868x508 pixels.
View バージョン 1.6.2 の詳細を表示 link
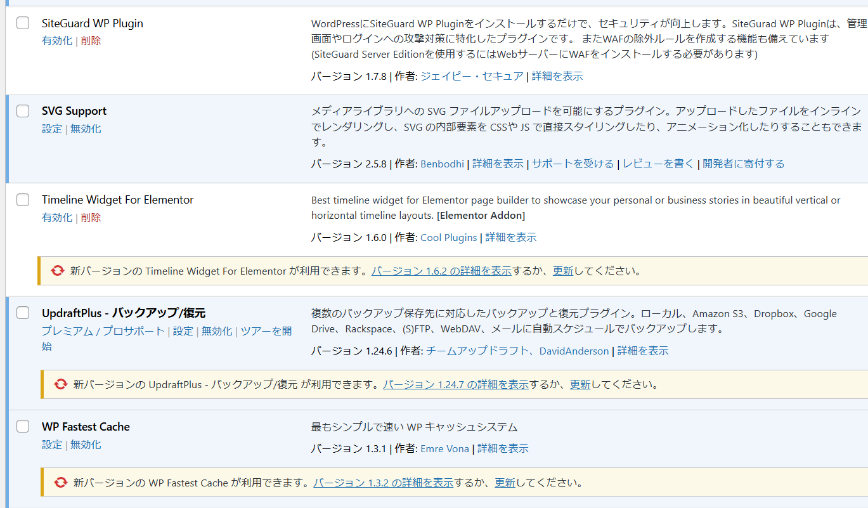[x=441, y=271]
